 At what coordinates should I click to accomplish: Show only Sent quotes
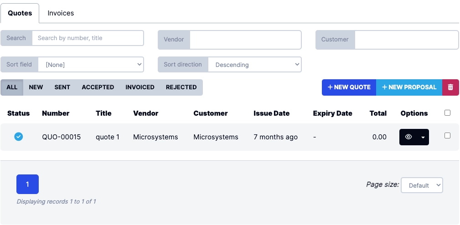(62, 87)
